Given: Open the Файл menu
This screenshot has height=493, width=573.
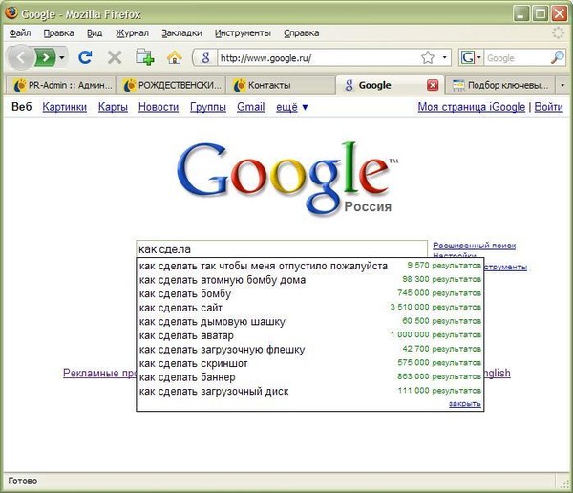Looking at the screenshot, I should click(x=20, y=32).
